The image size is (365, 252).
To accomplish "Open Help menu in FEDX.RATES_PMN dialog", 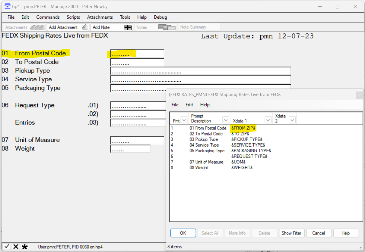I will point(205,105).
